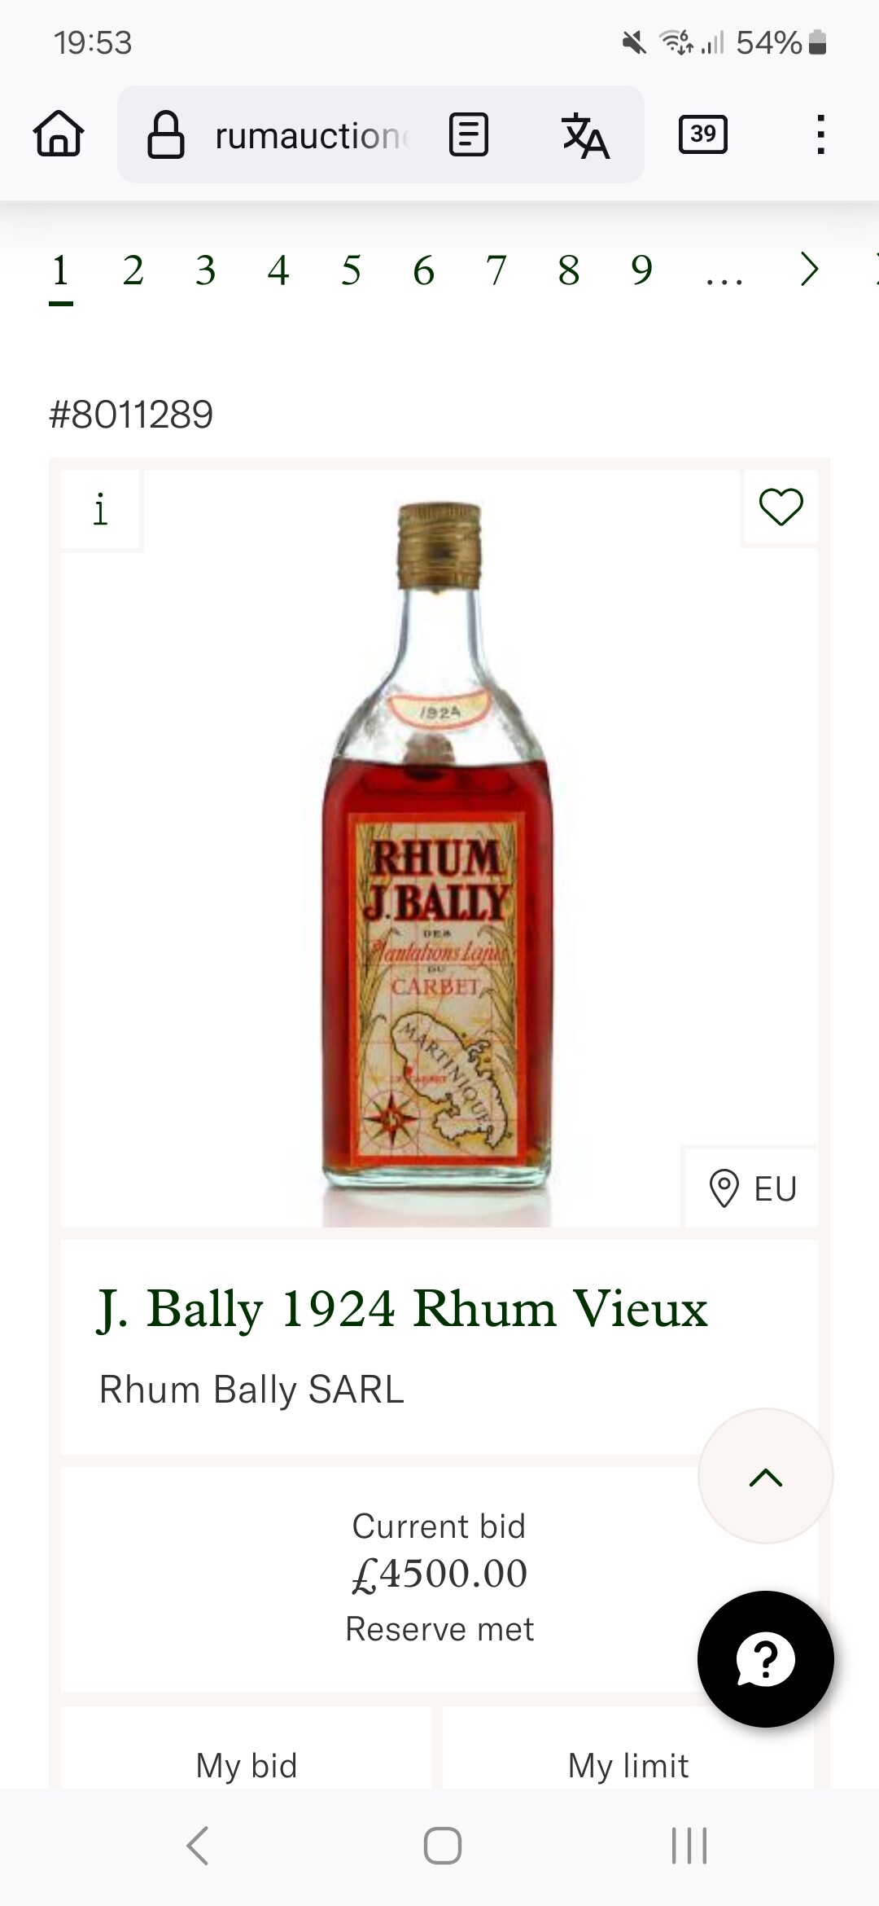Show lot info via the i icon
This screenshot has width=879, height=1906.
[x=100, y=510]
